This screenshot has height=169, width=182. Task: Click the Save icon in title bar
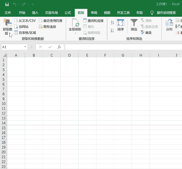[x=7, y=4]
